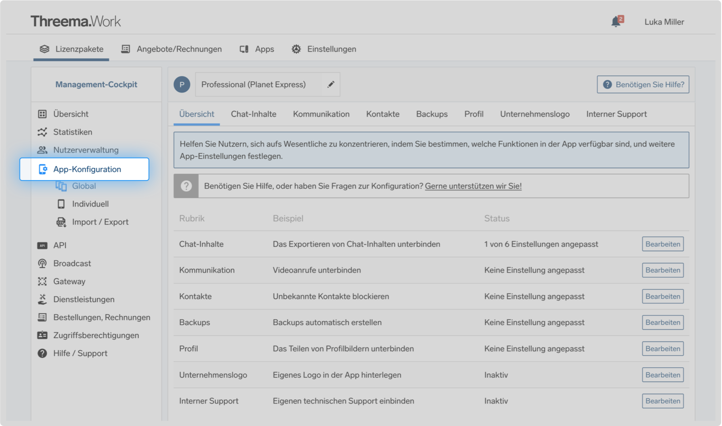Click "Backups automatisch erstellen" example text
Viewport: 722px width, 426px height.
click(327, 323)
